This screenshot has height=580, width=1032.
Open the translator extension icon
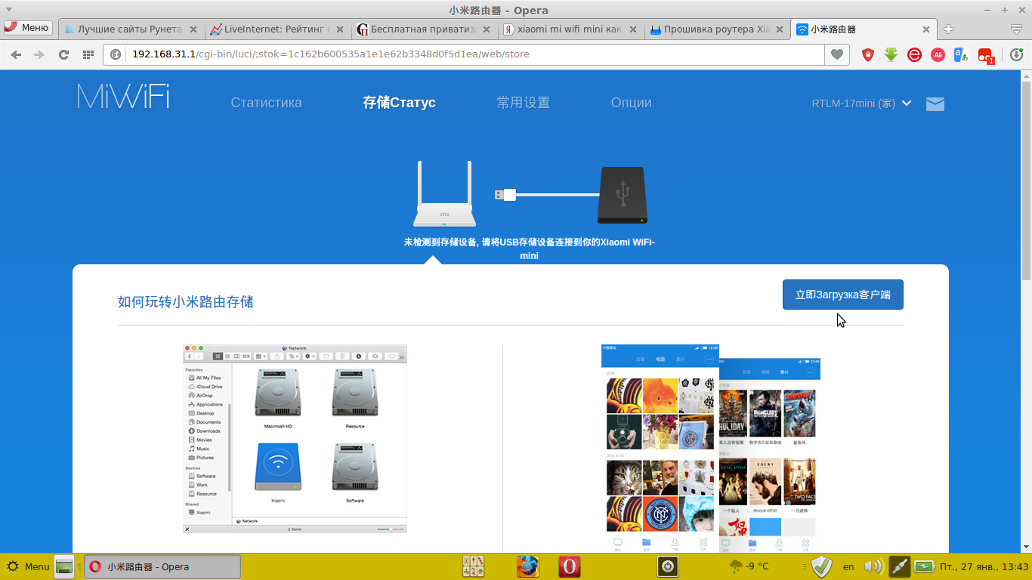point(961,54)
